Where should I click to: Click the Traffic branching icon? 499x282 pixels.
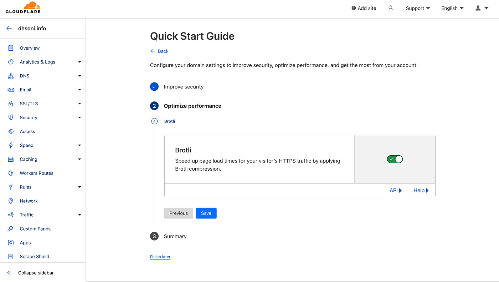pyautogui.click(x=11, y=215)
